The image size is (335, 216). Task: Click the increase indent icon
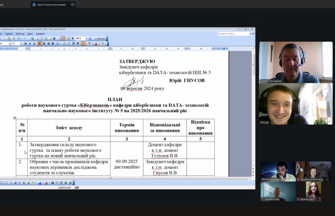(x=78, y=44)
